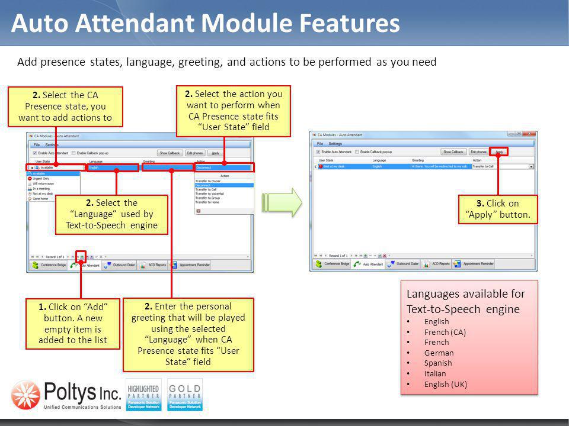Click Show Callback button in right window
Image resolution: width=569 pixels, height=426 pixels.
[x=453, y=152]
